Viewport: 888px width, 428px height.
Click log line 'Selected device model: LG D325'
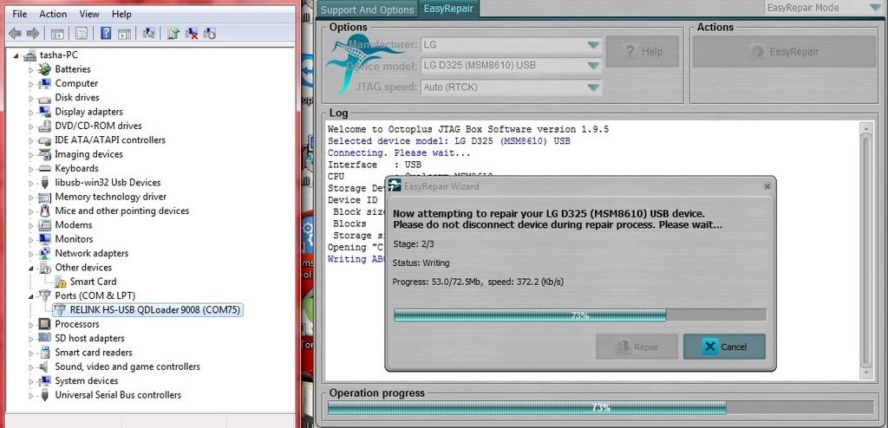(x=449, y=141)
